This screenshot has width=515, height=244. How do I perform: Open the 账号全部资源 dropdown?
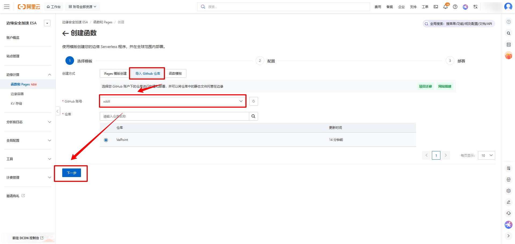pos(82,7)
